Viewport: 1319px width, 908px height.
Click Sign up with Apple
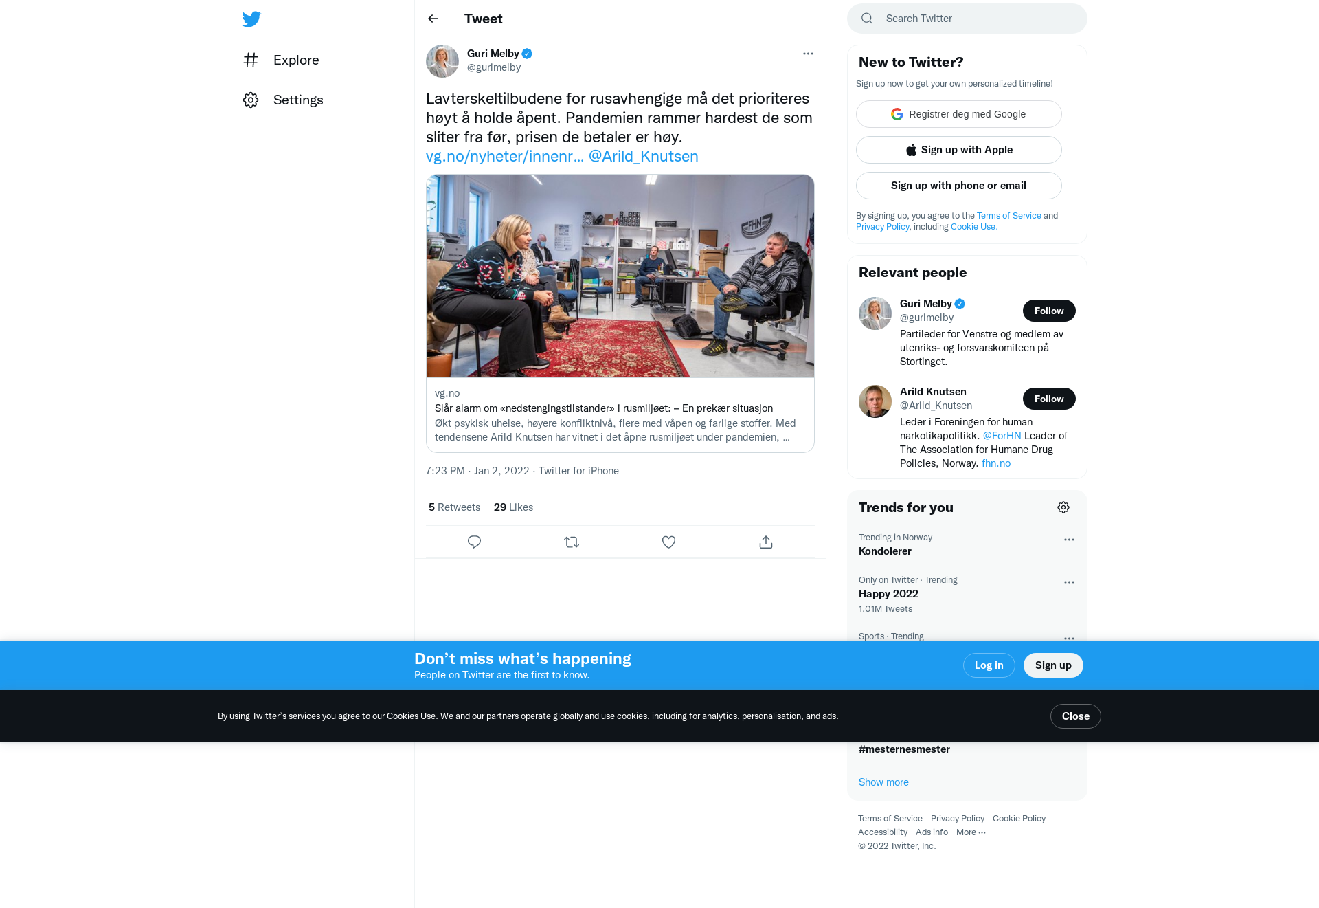(x=959, y=150)
